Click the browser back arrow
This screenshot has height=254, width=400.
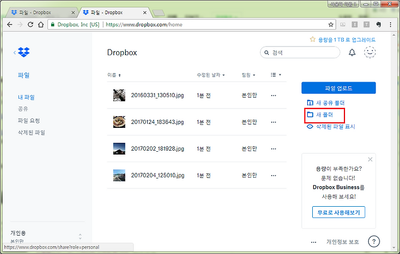[9, 24]
